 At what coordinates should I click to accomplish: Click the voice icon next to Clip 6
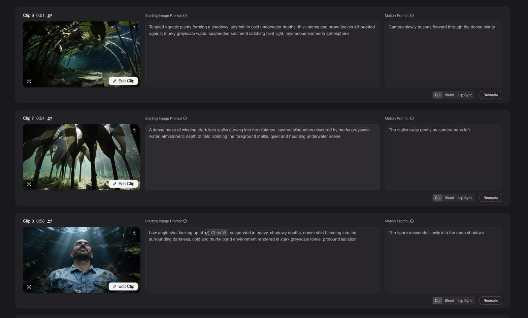point(49,16)
